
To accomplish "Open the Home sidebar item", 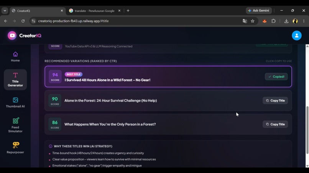I will pyautogui.click(x=15, y=57).
